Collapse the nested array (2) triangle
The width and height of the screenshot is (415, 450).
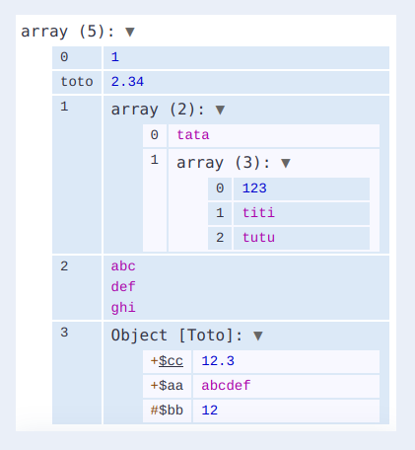tap(220, 110)
